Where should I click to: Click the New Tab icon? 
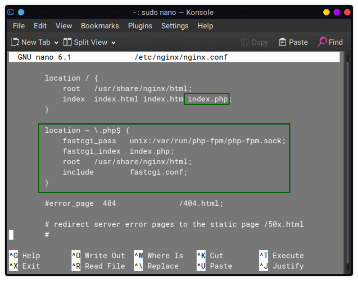(x=15, y=42)
